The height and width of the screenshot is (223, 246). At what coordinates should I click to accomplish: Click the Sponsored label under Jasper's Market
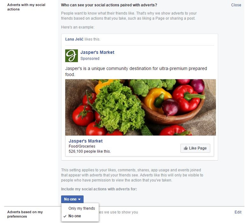click(x=90, y=58)
